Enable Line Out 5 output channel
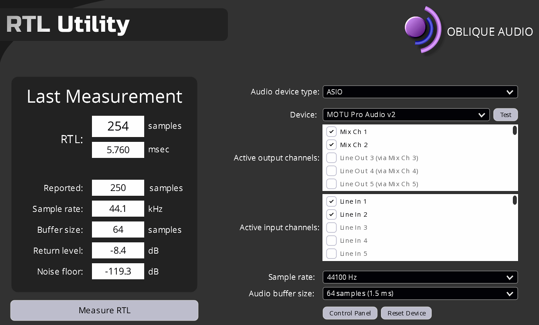The image size is (539, 325). point(332,184)
